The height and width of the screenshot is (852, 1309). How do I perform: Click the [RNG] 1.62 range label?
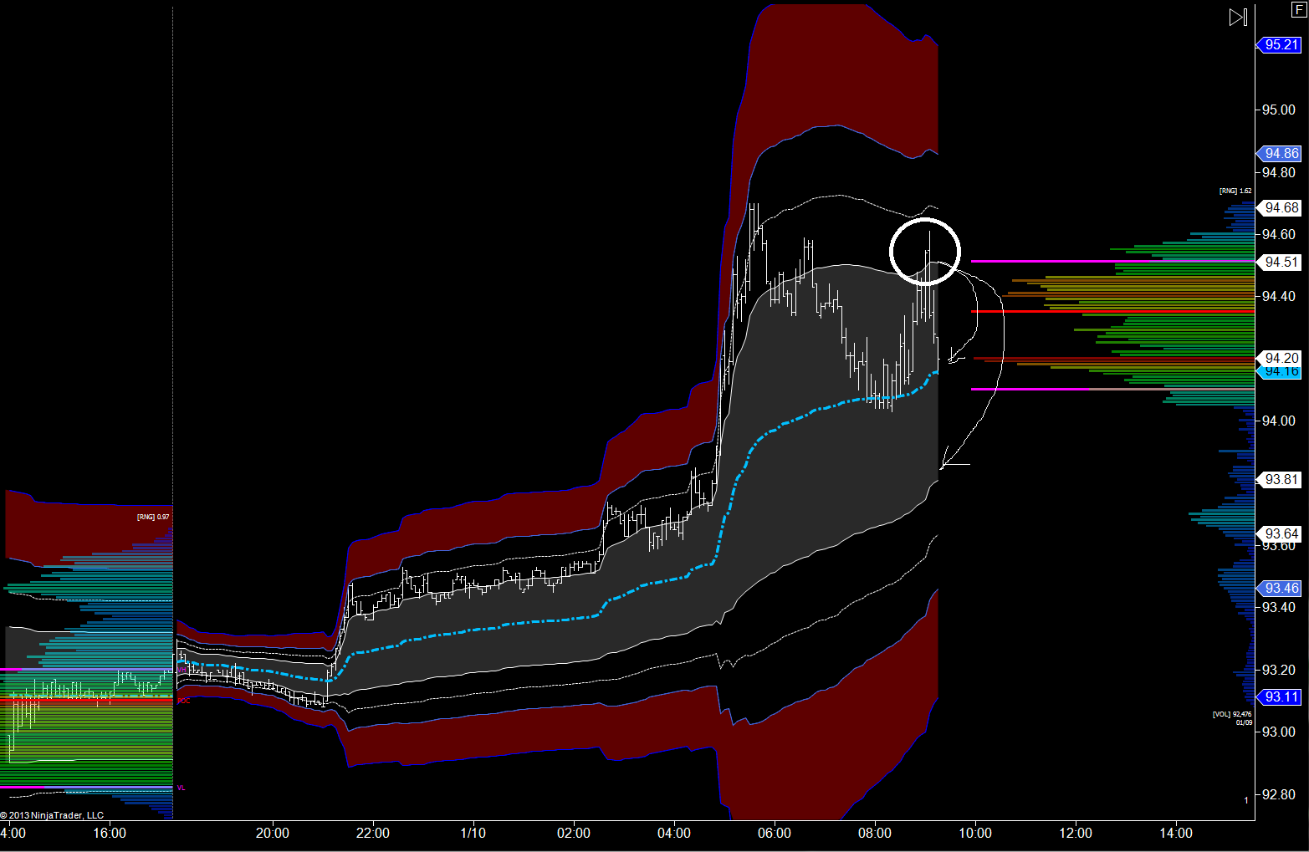[1235, 191]
